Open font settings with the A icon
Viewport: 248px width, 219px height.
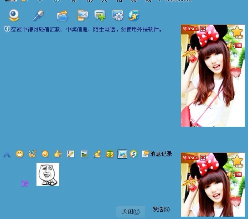tap(7, 154)
